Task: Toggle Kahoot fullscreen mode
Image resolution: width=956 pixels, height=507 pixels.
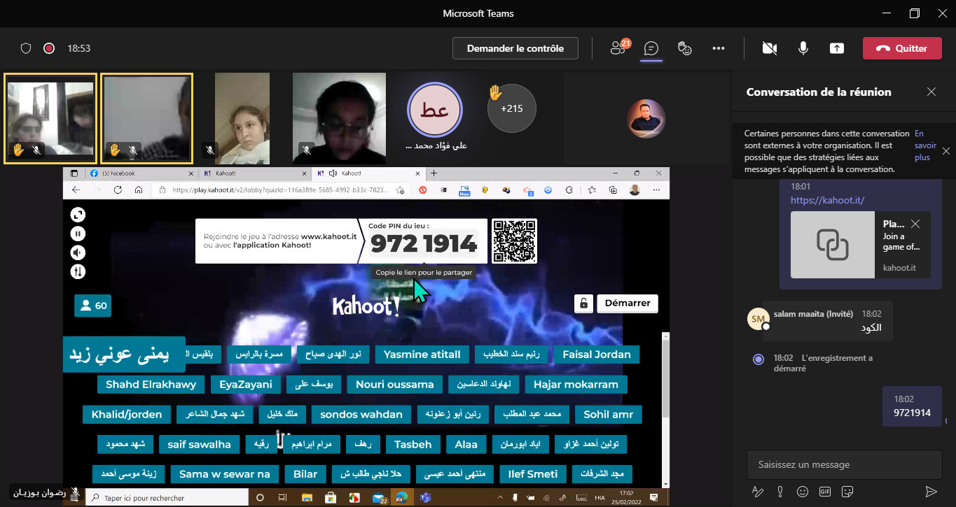Action: pyautogui.click(x=78, y=215)
